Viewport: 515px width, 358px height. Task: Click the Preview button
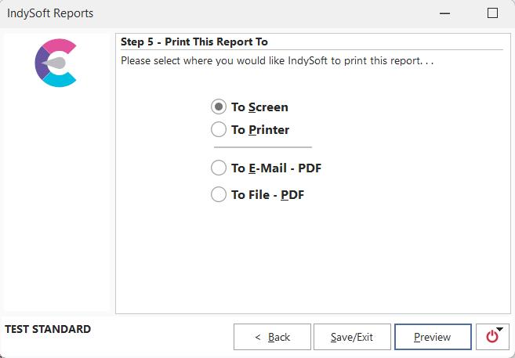(x=433, y=337)
